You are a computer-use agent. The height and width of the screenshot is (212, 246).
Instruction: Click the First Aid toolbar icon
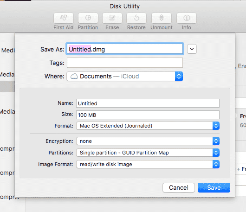[64, 18]
